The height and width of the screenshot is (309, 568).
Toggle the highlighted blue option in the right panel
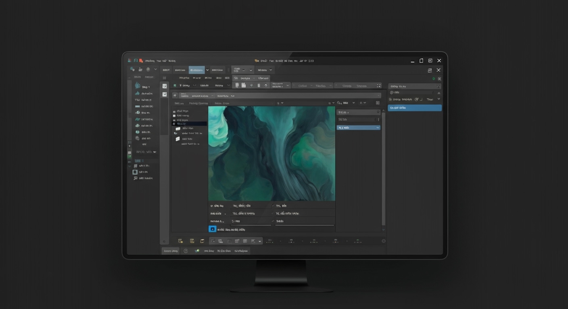pyautogui.click(x=414, y=107)
